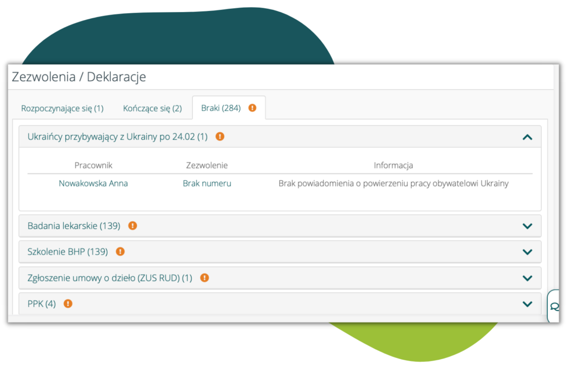The height and width of the screenshot is (378, 567).
Task: Click warning icon beside Szkolenie BHP
Action: click(120, 251)
